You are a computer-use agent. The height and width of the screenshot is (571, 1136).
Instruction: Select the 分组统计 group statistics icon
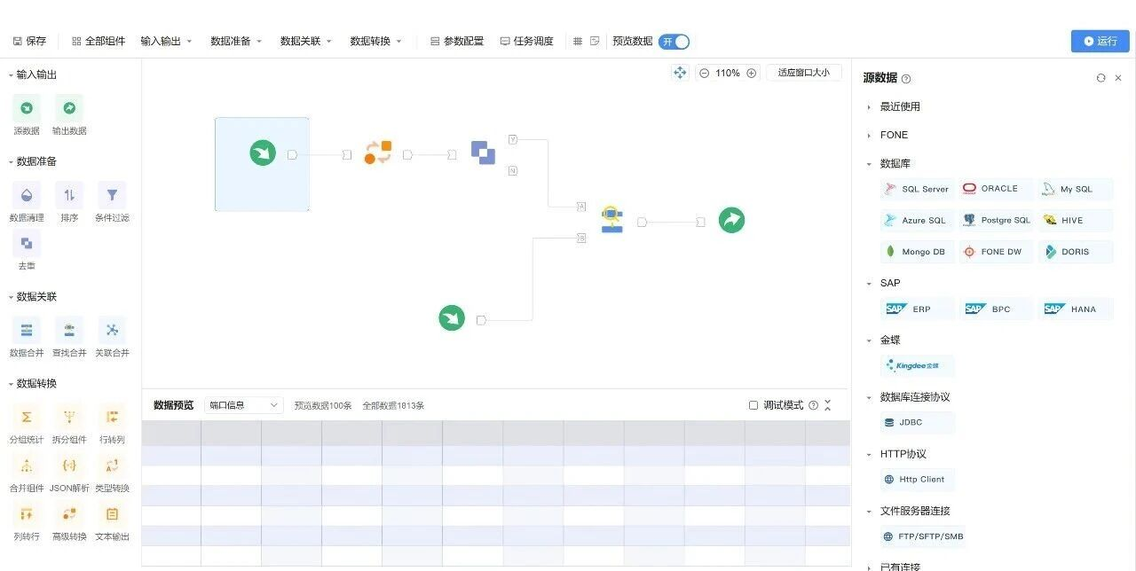pyautogui.click(x=27, y=418)
